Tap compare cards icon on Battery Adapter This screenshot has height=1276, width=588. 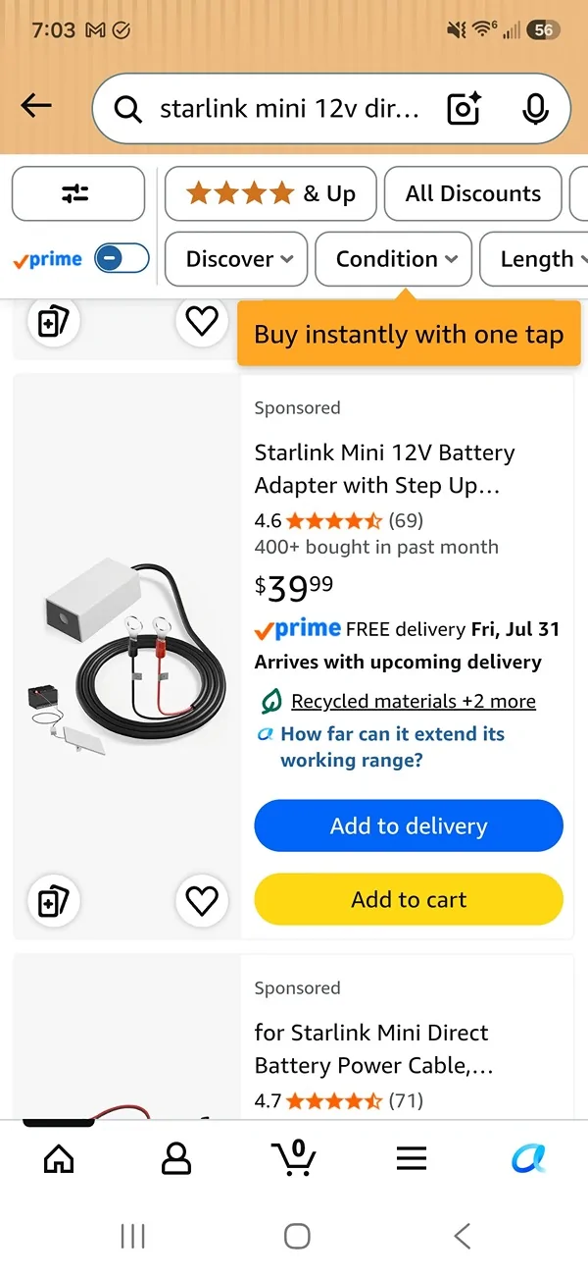(51, 900)
